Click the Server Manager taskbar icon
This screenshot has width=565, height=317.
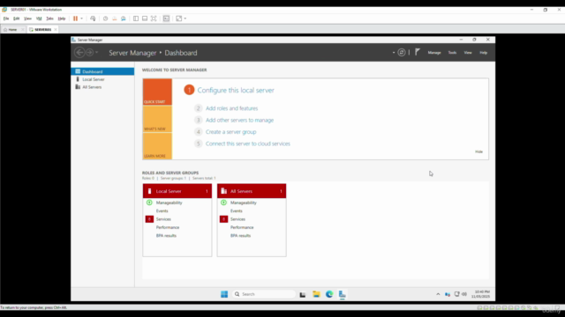point(343,294)
